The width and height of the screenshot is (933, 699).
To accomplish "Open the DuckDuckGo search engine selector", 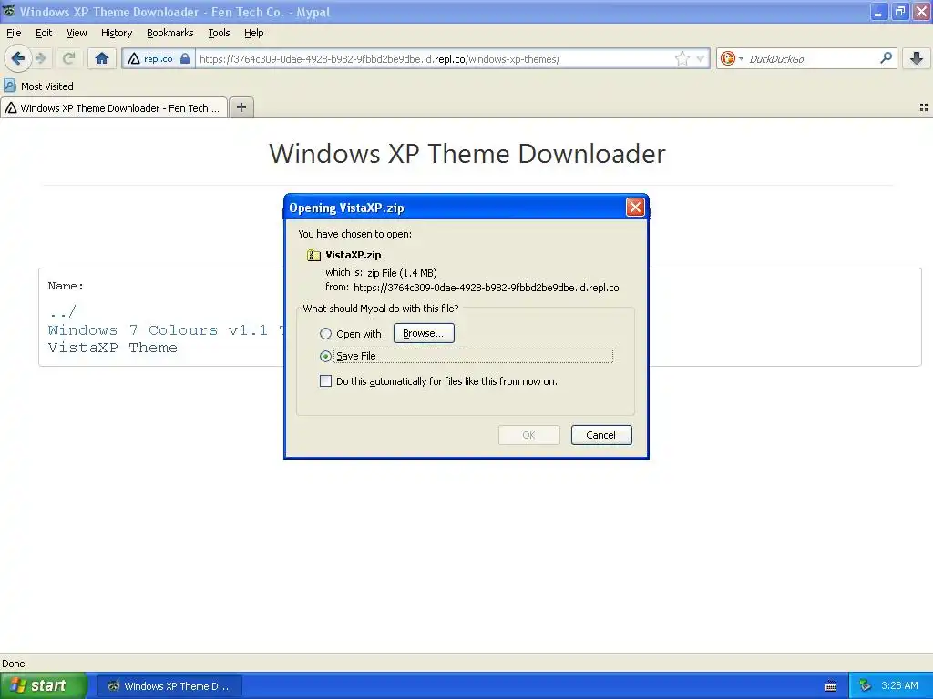I will tap(732, 58).
